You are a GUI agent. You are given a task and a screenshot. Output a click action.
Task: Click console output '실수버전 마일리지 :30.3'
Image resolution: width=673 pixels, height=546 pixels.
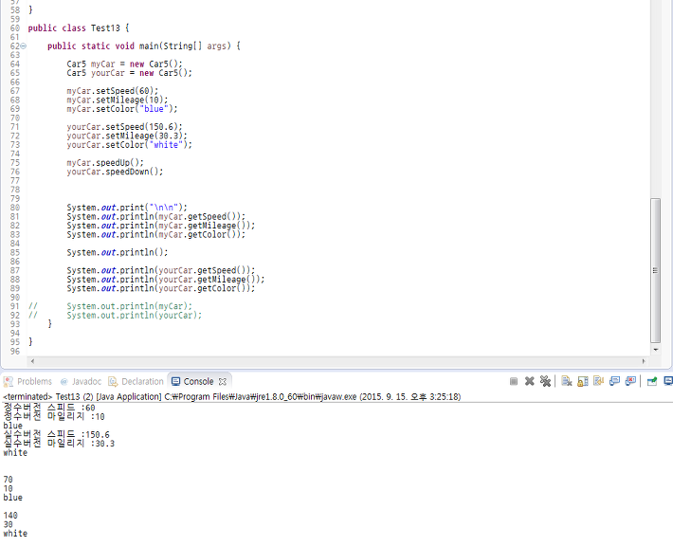[x=59, y=444]
